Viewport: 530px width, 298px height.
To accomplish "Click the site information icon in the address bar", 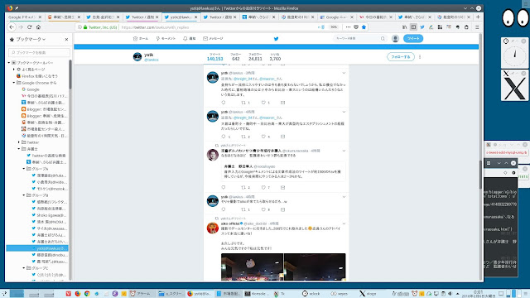I will coord(79,27).
